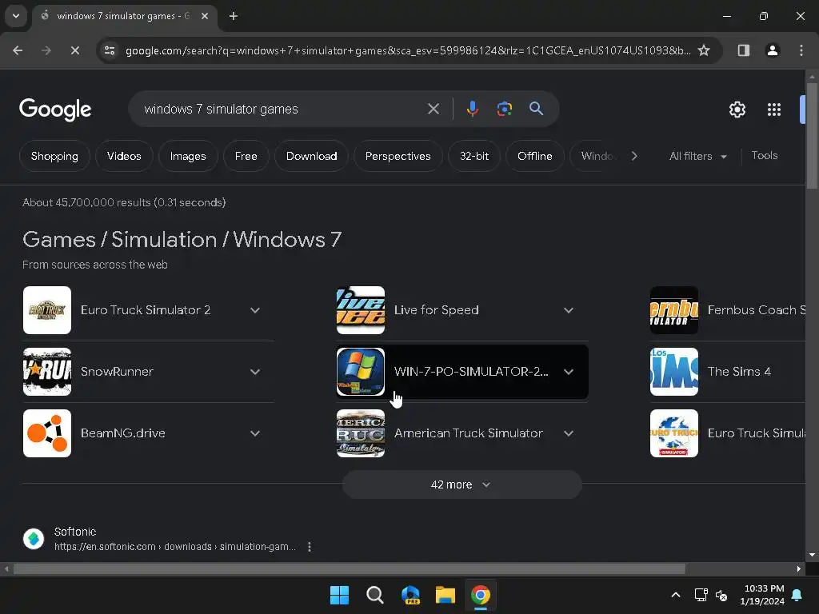
Task: Expand the SnowRunner entry
Action: [255, 372]
